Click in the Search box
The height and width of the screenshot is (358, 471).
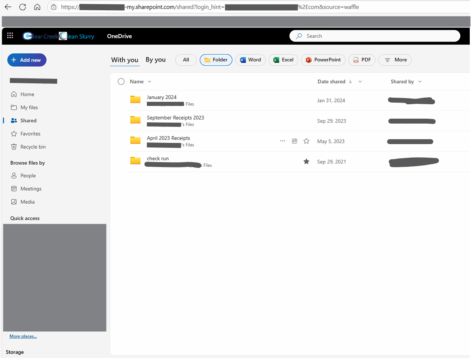[375, 36]
